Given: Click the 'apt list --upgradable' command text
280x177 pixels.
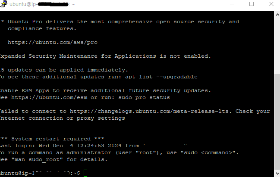Looking at the screenshot, I should tap(161, 77).
